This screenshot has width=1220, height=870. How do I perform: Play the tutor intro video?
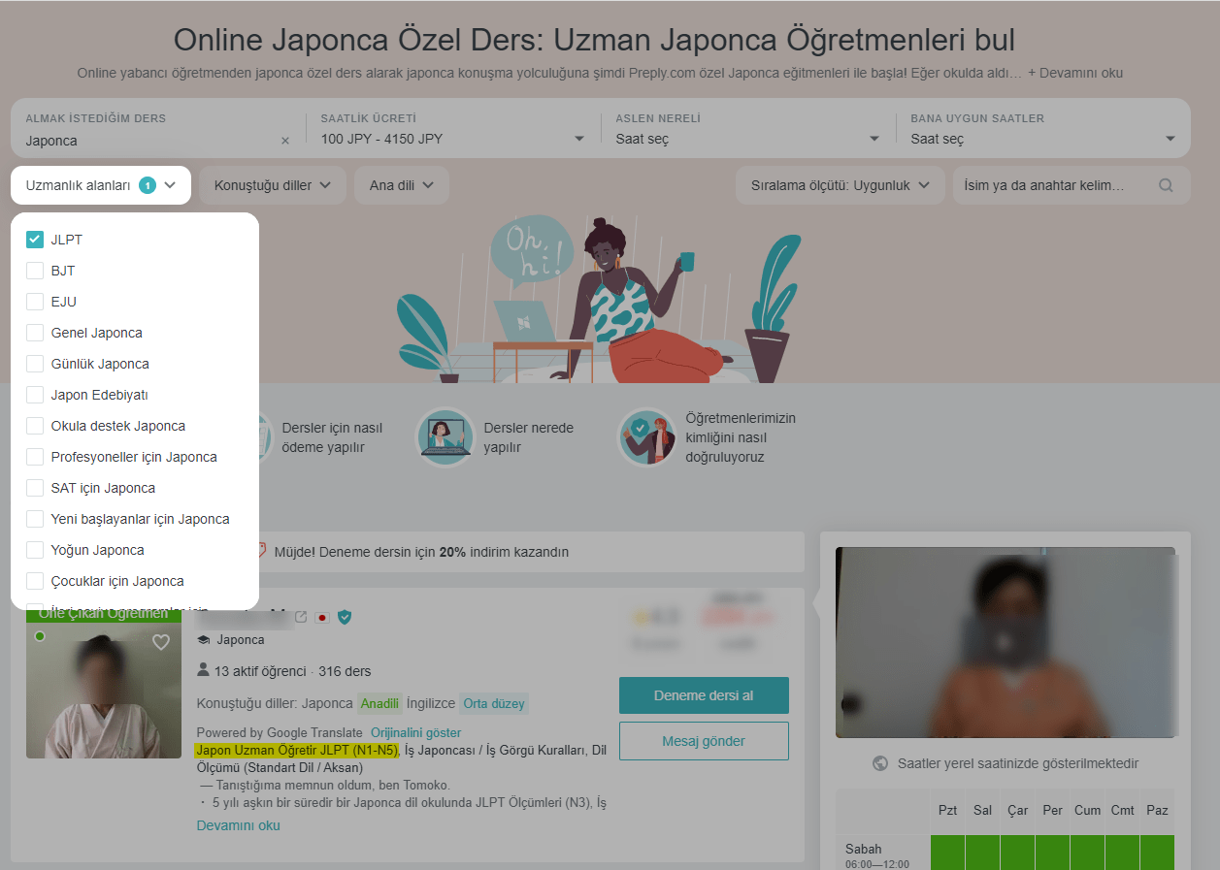pyautogui.click(x=1006, y=642)
